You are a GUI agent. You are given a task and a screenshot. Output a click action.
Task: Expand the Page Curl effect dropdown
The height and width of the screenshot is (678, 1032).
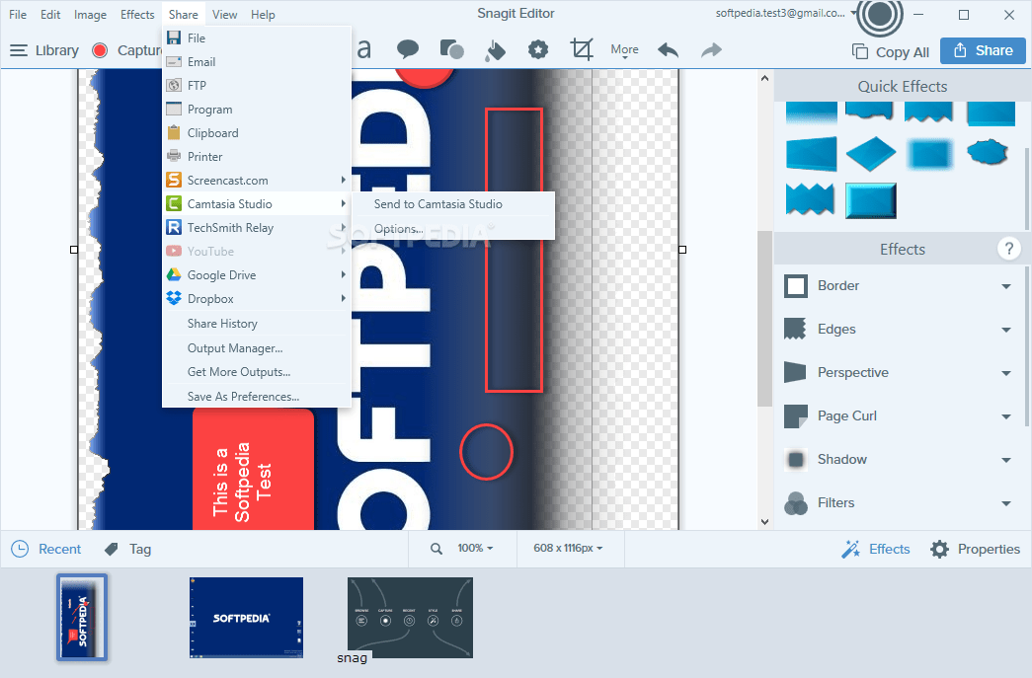(x=1006, y=416)
